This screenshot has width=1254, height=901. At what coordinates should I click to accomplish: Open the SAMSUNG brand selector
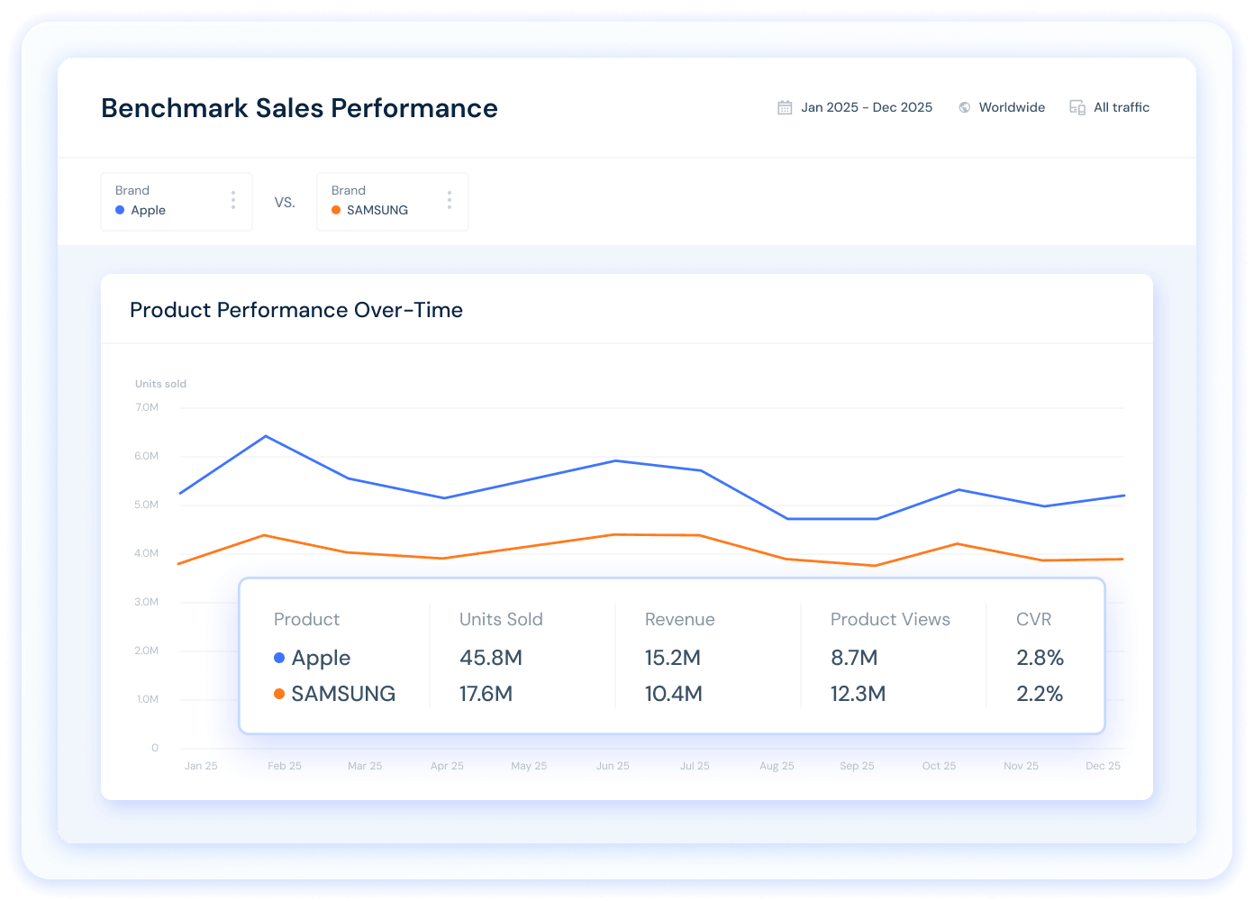click(x=393, y=202)
